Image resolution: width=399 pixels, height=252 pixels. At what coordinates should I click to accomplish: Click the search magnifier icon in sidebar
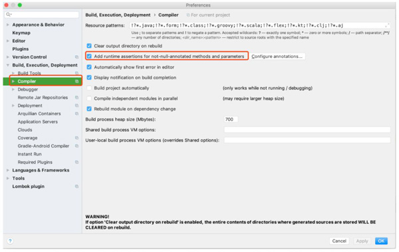tap(9, 15)
